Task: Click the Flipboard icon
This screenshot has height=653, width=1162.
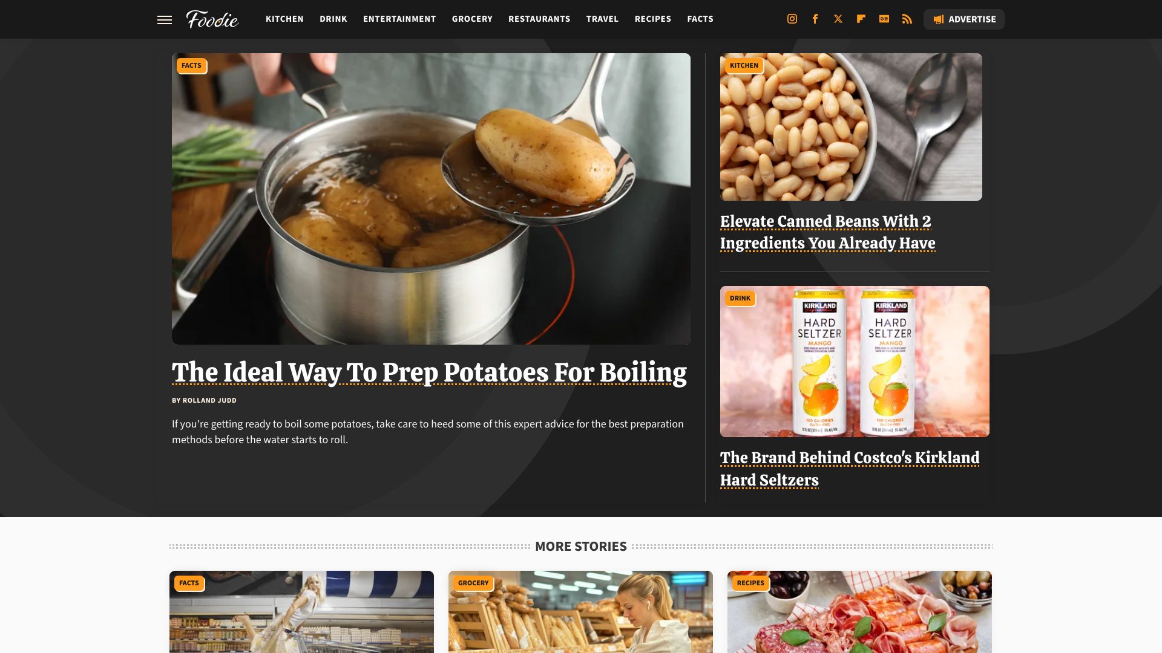Action: click(x=861, y=19)
